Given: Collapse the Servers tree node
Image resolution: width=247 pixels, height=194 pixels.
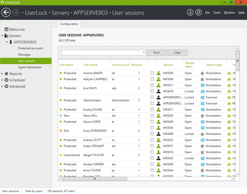Looking at the screenshot, I should click(x=2, y=36).
